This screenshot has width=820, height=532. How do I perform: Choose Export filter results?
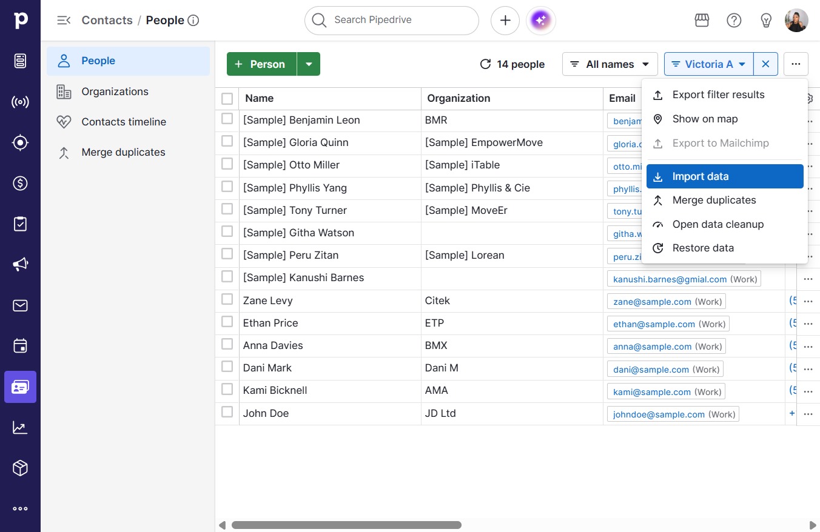point(725,95)
